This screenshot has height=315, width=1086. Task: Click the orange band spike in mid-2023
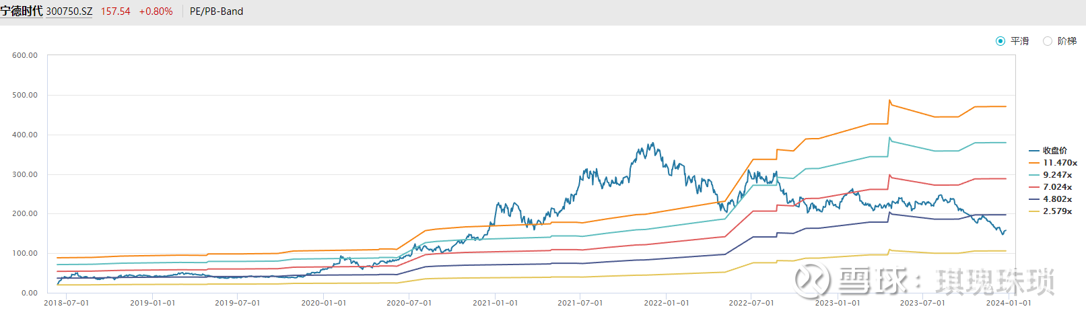click(x=889, y=101)
